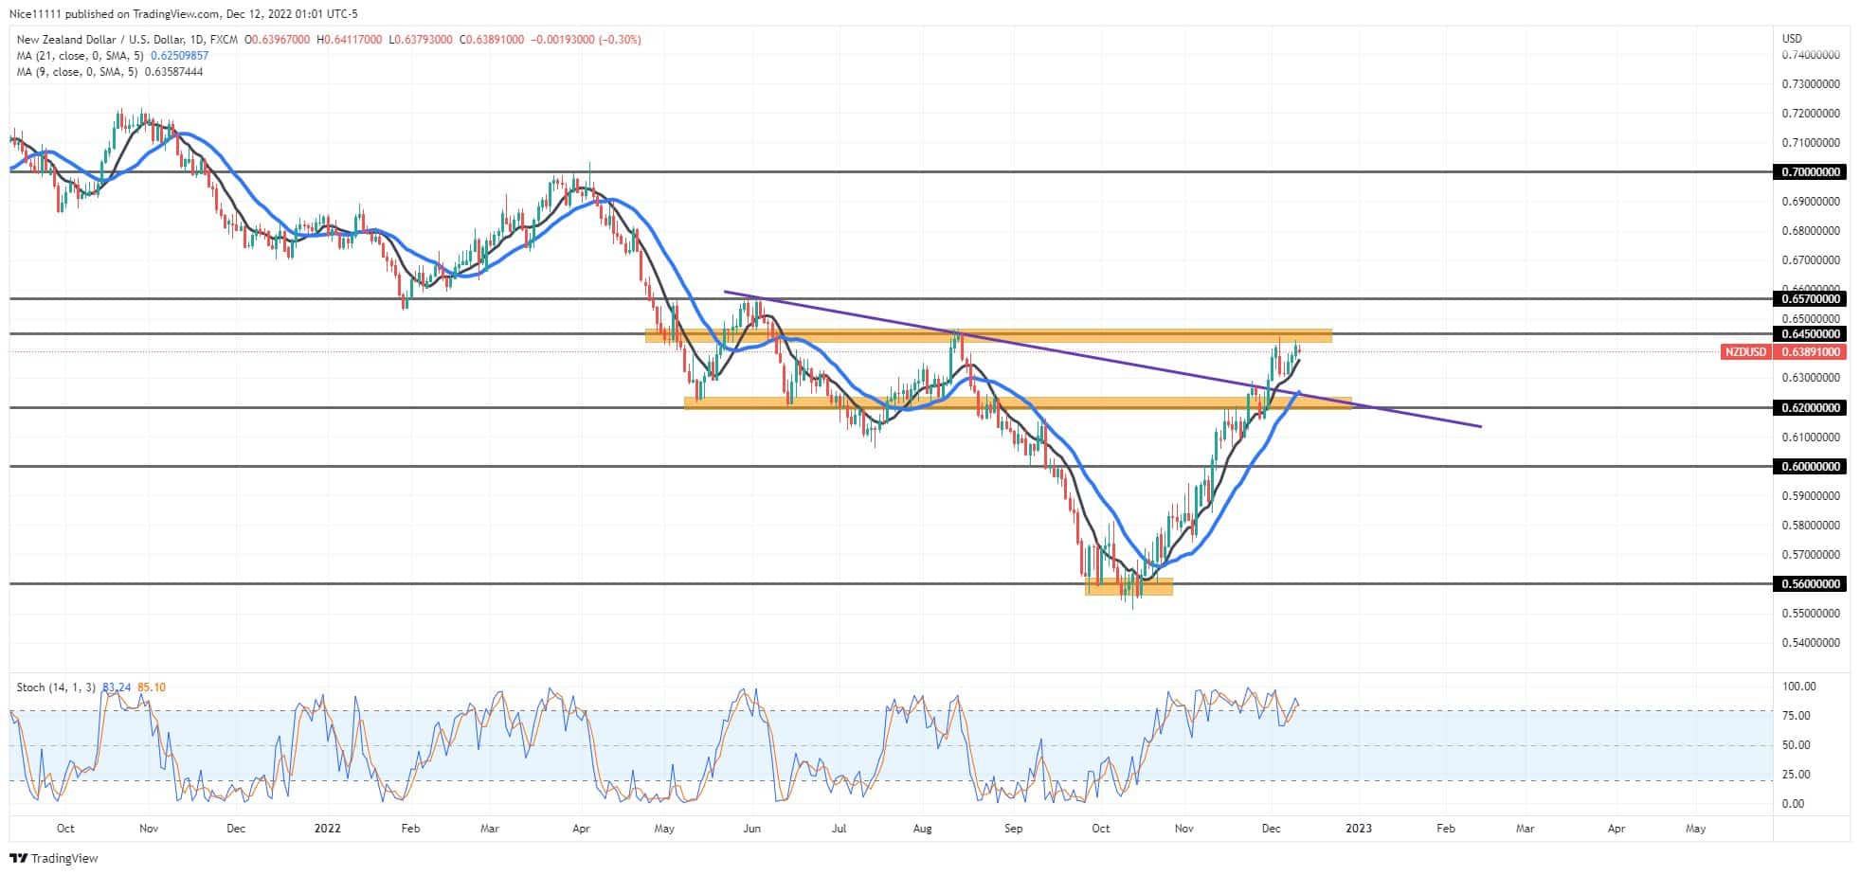Click the Jul label on time axis

[839, 829]
